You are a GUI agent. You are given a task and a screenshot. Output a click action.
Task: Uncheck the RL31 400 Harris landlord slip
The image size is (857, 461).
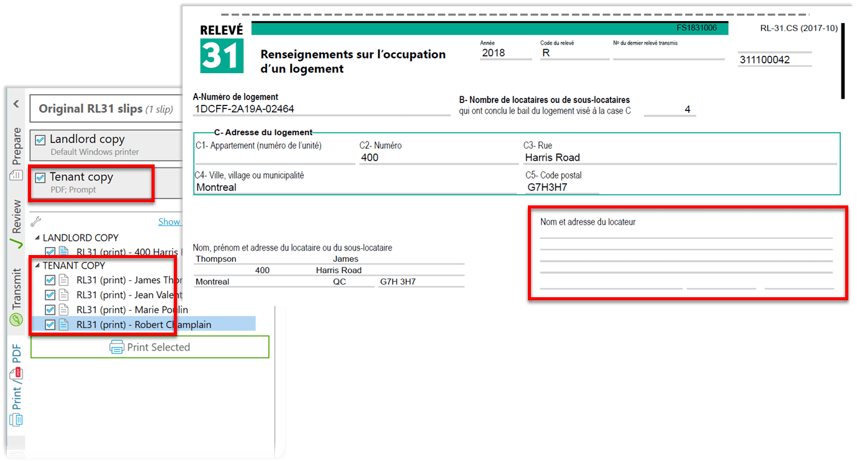pos(50,252)
